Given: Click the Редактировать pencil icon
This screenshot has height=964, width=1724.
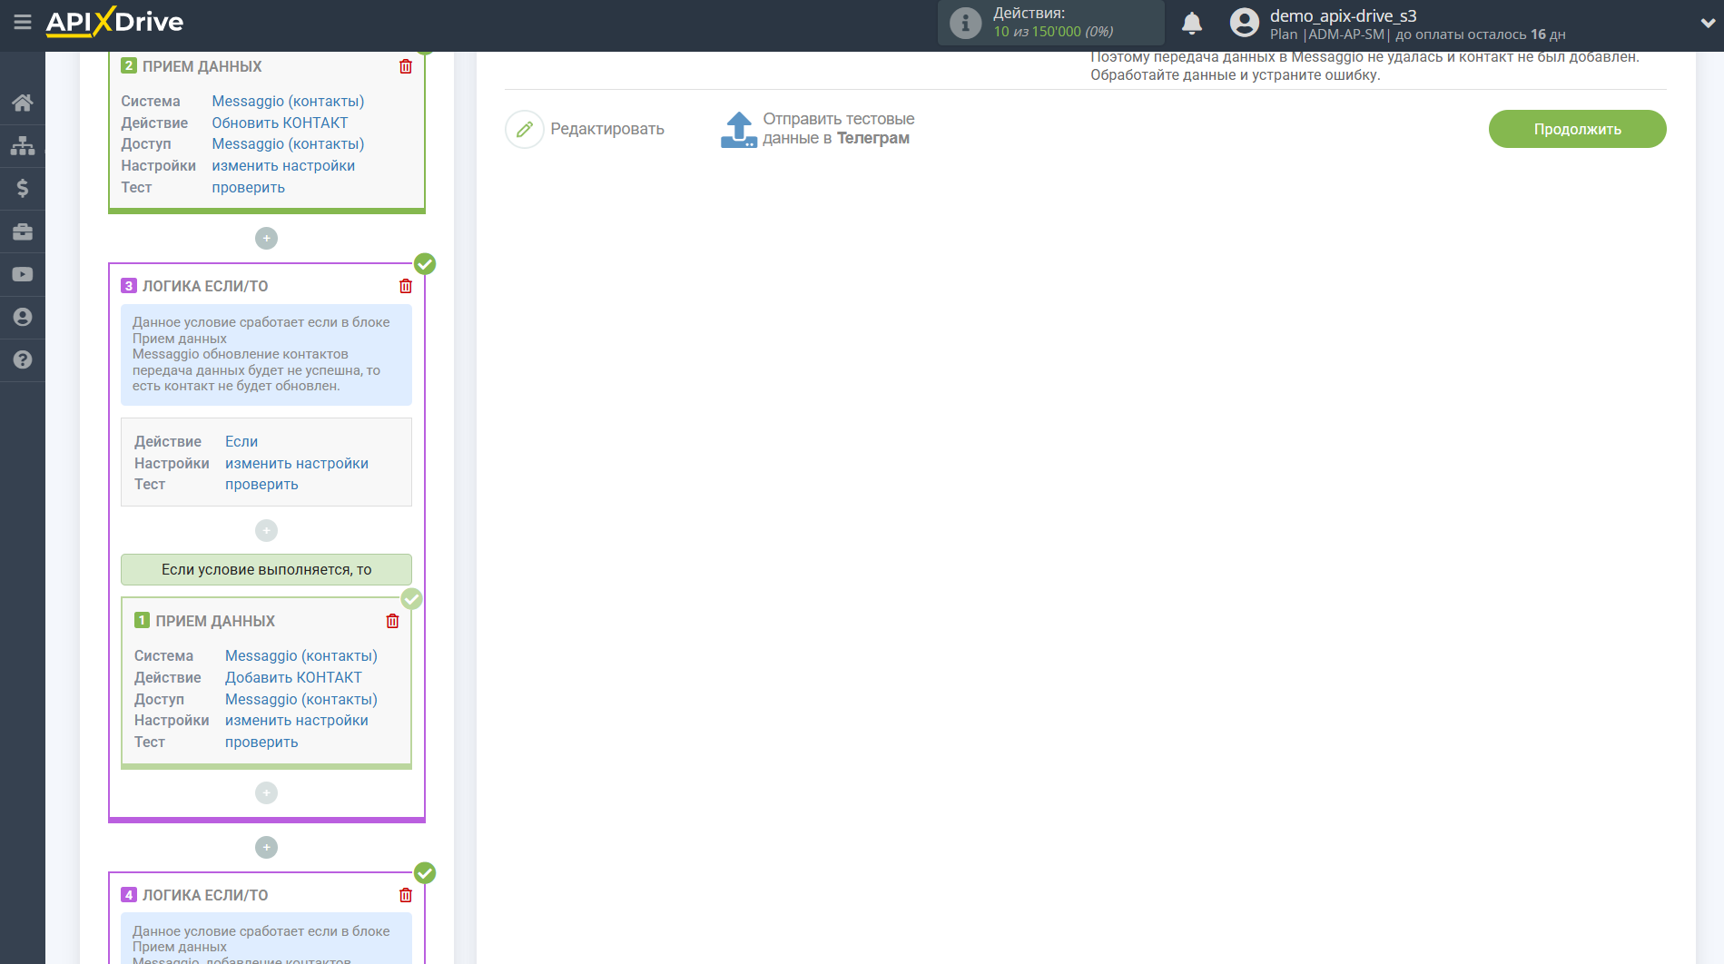Looking at the screenshot, I should click(x=524, y=129).
